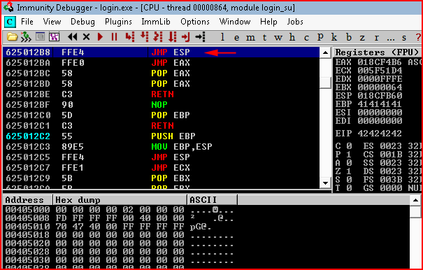The height and width of the screenshot is (270, 423).
Task: Show threads with the 't' button
Action: tap(265, 37)
